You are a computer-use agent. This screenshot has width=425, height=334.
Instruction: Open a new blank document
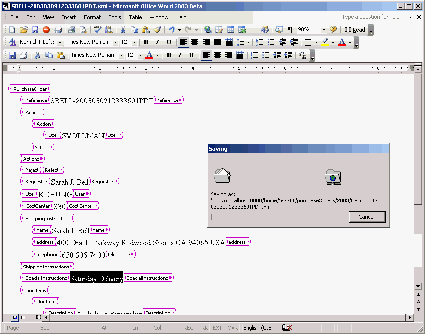click(x=11, y=29)
